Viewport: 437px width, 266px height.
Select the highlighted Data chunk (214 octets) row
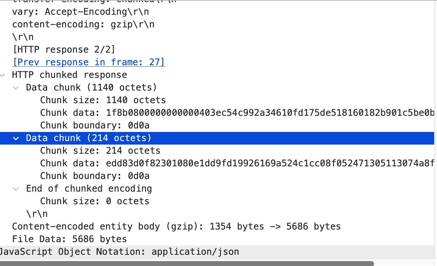point(88,138)
